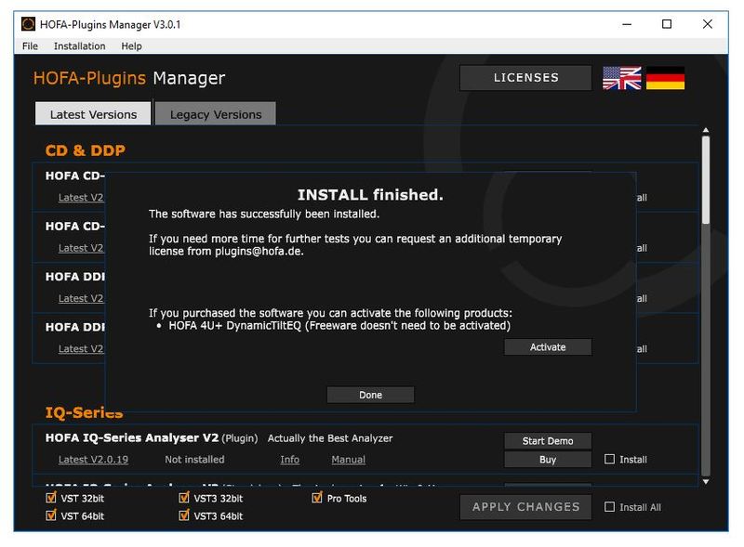Activate the purchased HOFA product
The image size is (744, 547).
tap(548, 347)
